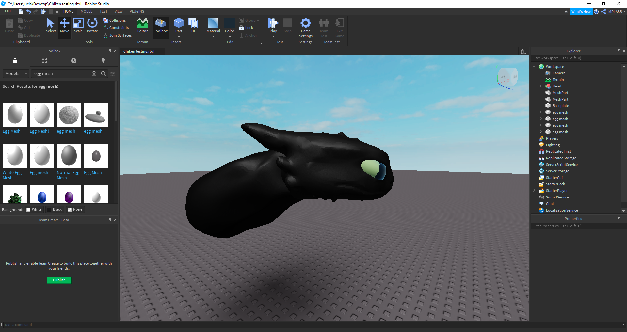Viewport: 627px width, 332px height.
Task: Open the Color swatch picker
Action: (230, 25)
